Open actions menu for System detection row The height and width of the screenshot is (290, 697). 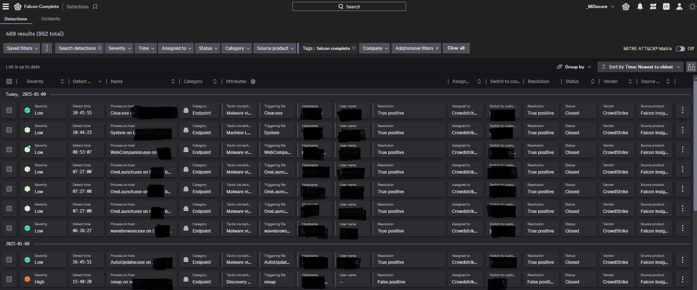(682, 130)
